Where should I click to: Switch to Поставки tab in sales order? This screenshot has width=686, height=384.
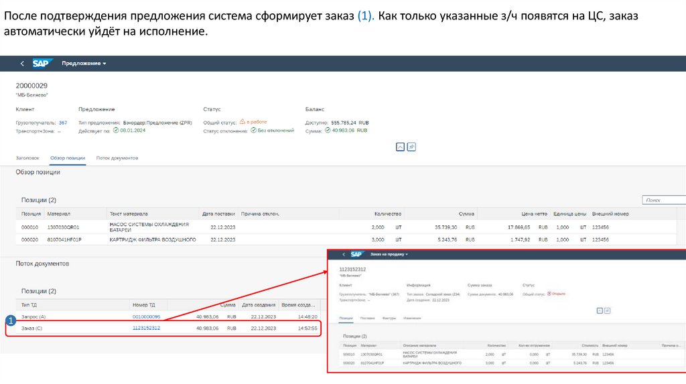368,318
